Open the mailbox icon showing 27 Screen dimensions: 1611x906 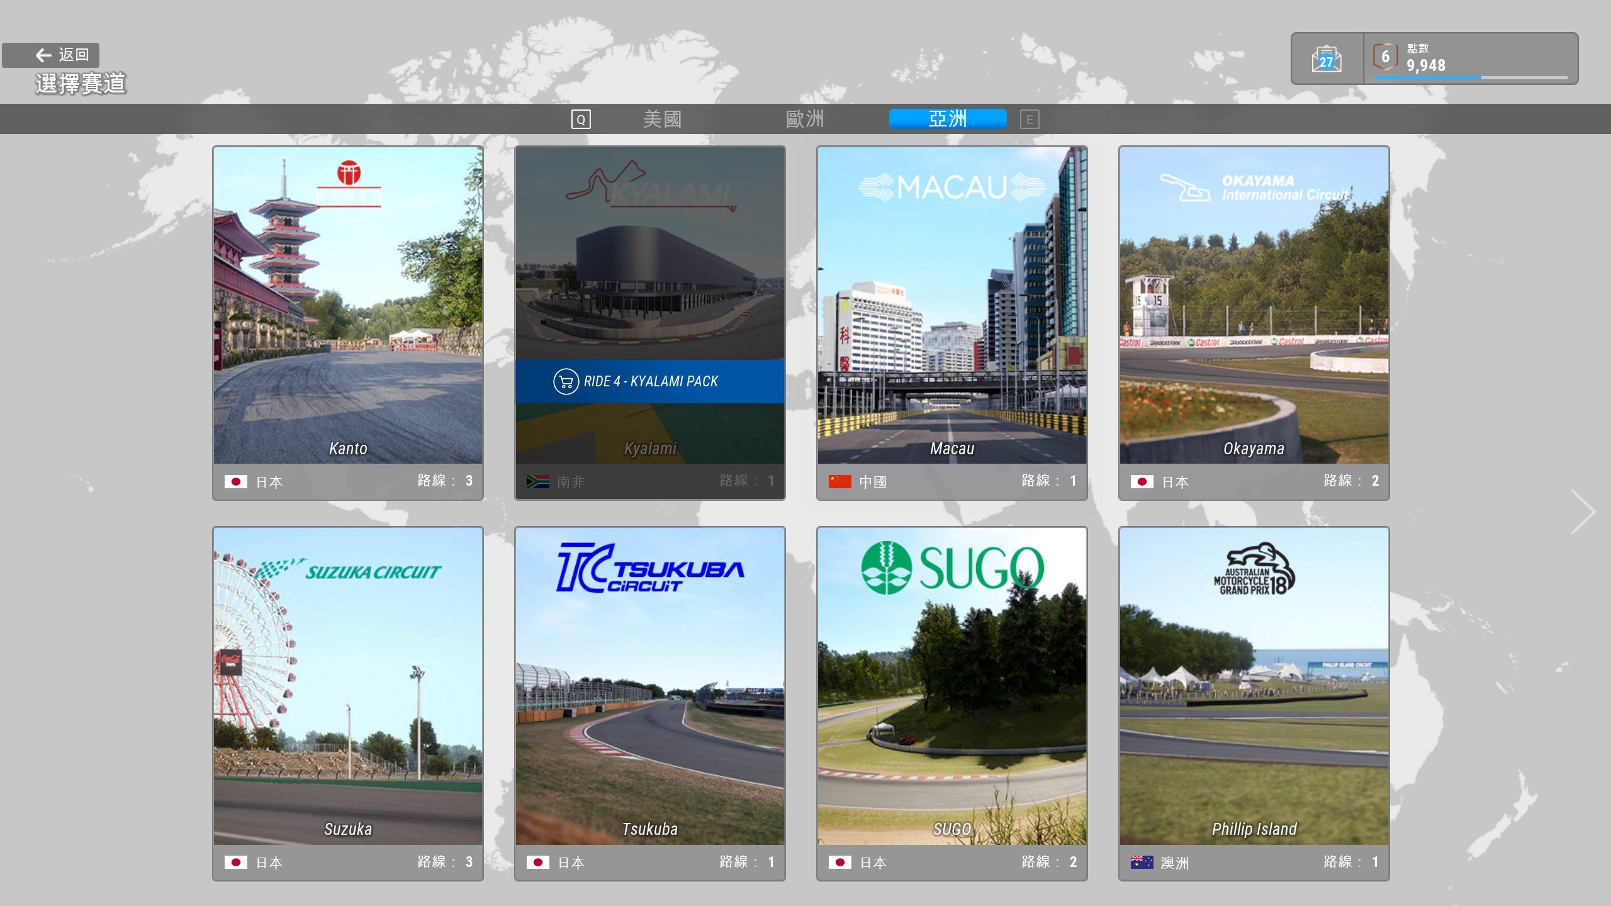(x=1327, y=59)
